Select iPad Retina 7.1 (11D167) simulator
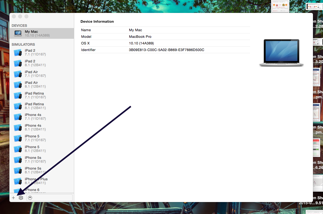Viewport: 323px width, 214px height. coord(42,95)
